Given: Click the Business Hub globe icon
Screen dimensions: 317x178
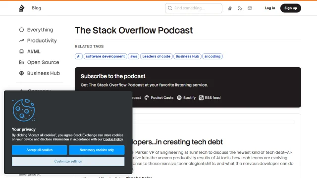Looking at the screenshot, I should point(21,73).
